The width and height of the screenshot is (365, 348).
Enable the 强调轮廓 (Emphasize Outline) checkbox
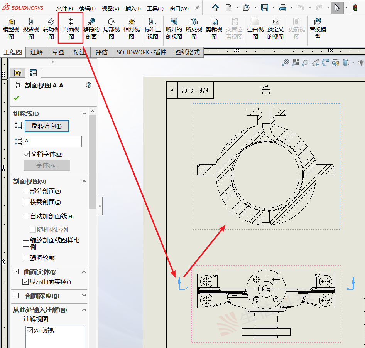pos(25,257)
